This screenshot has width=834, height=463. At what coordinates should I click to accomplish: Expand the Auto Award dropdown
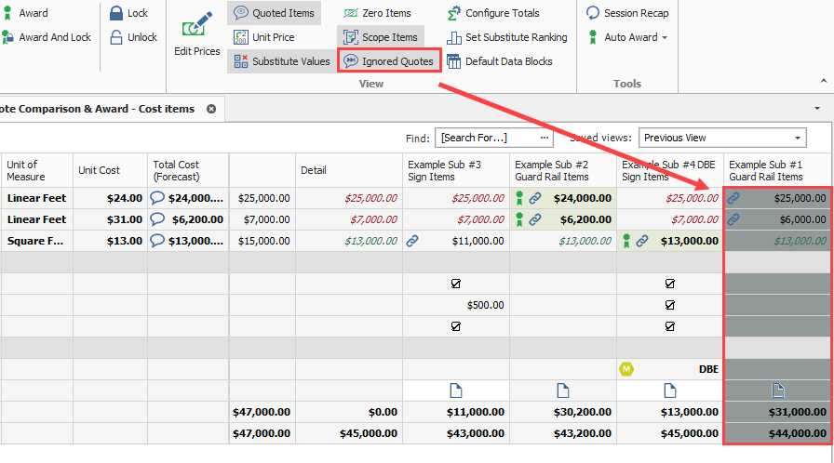coord(665,37)
